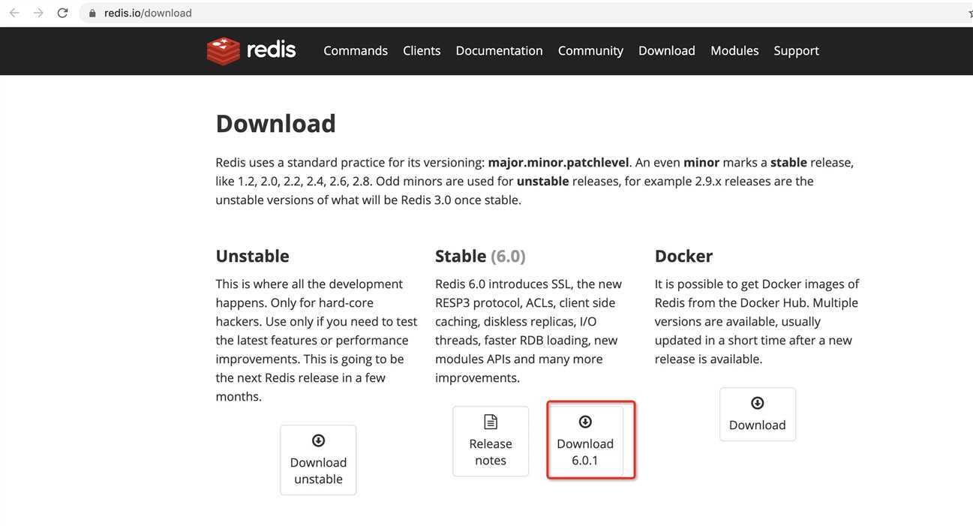Click the bold text major.minor.patchlevel

(x=558, y=162)
